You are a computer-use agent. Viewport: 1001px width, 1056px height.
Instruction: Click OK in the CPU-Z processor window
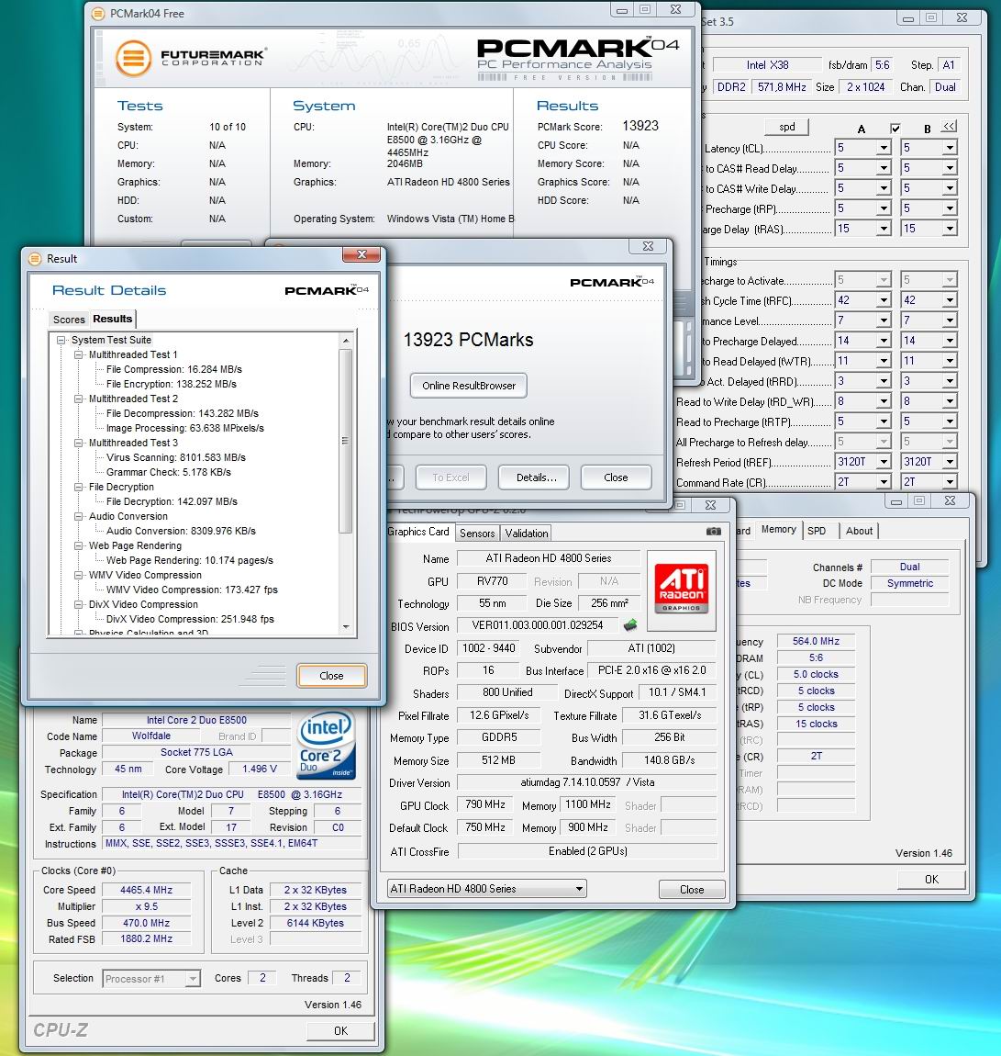click(340, 1031)
